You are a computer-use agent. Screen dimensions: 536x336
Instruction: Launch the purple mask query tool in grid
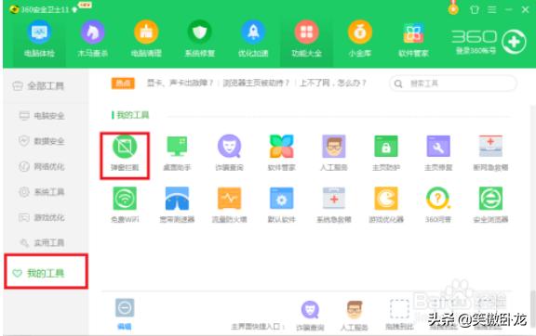click(x=229, y=153)
